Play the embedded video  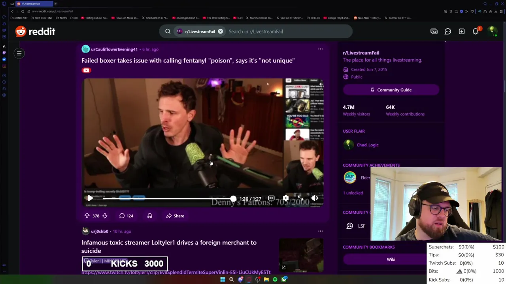90,198
